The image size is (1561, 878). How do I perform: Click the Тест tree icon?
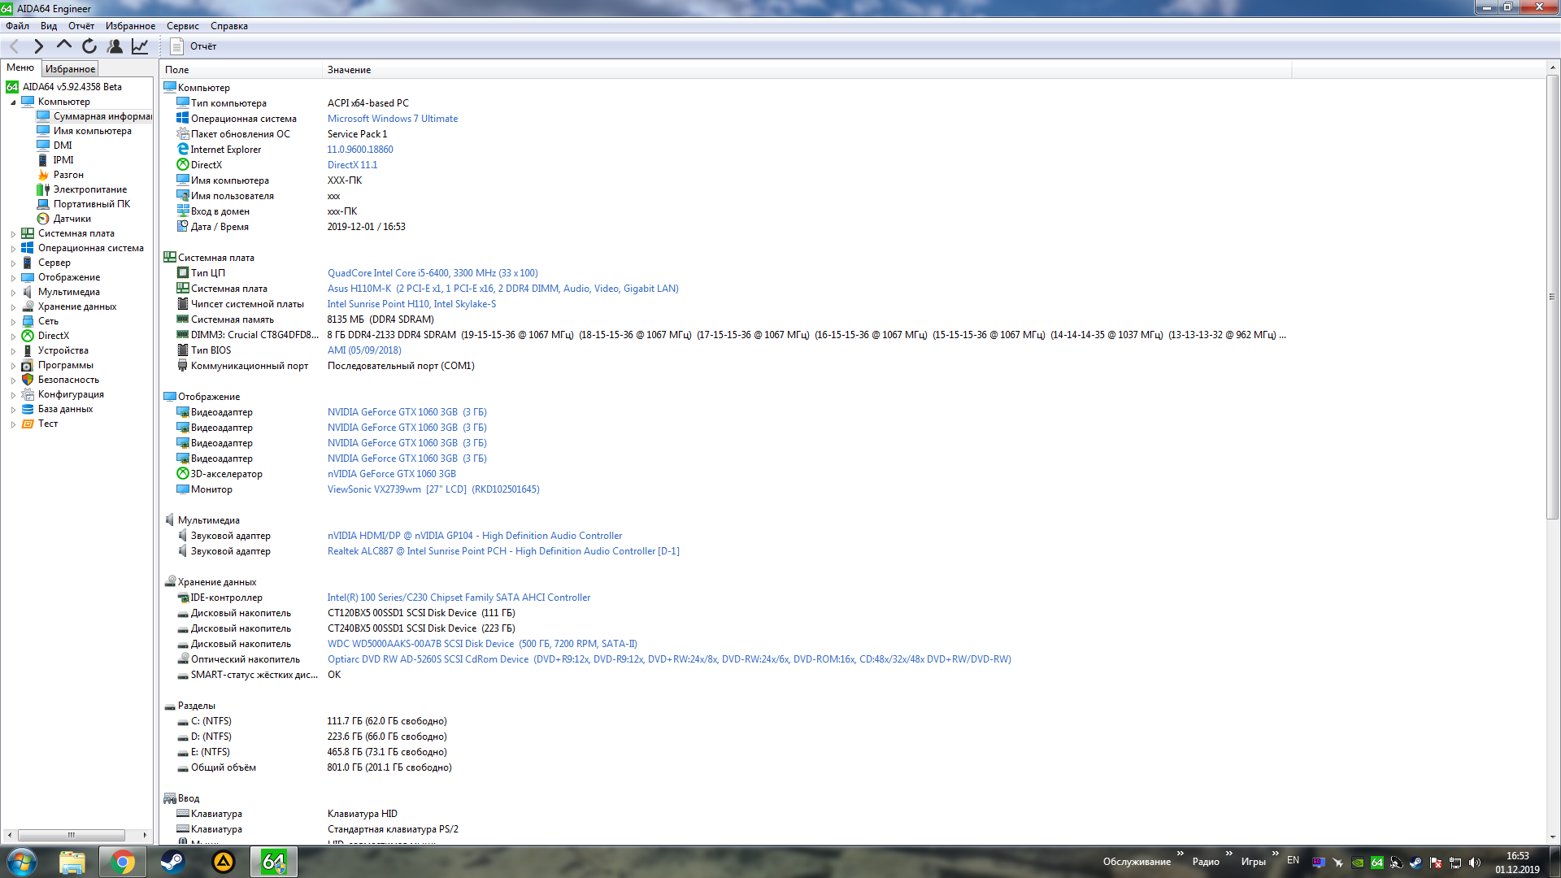click(x=28, y=424)
